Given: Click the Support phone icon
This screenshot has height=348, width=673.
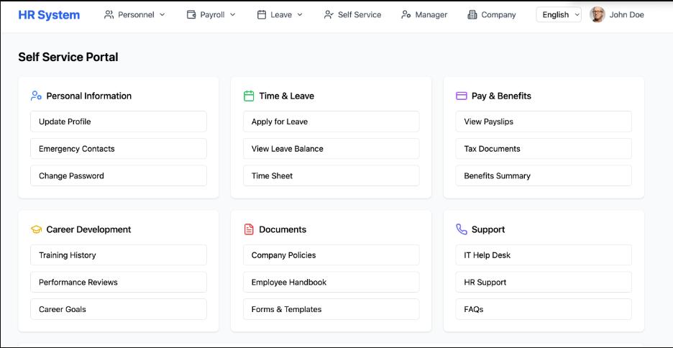Looking at the screenshot, I should point(462,229).
